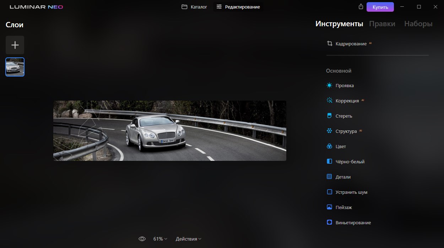Maximize the Luminar Neo window
This screenshot has height=248, width=444.
(x=419, y=7)
